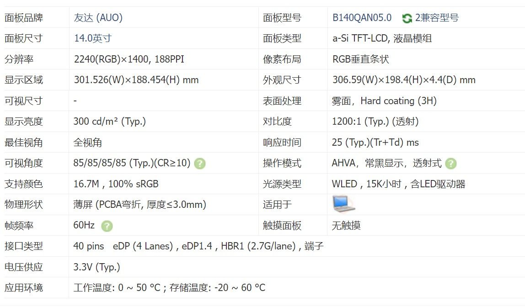Open the B140QAN05.0 panel model link
The height and width of the screenshot is (307, 525).
(x=362, y=18)
